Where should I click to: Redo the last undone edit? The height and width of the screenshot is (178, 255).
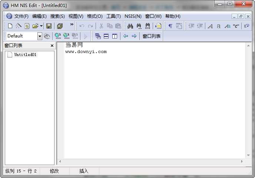click(x=90, y=26)
